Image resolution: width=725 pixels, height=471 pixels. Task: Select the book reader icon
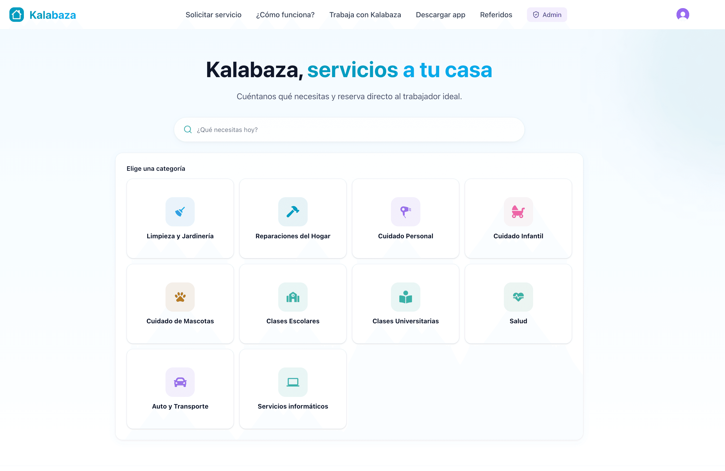(405, 297)
